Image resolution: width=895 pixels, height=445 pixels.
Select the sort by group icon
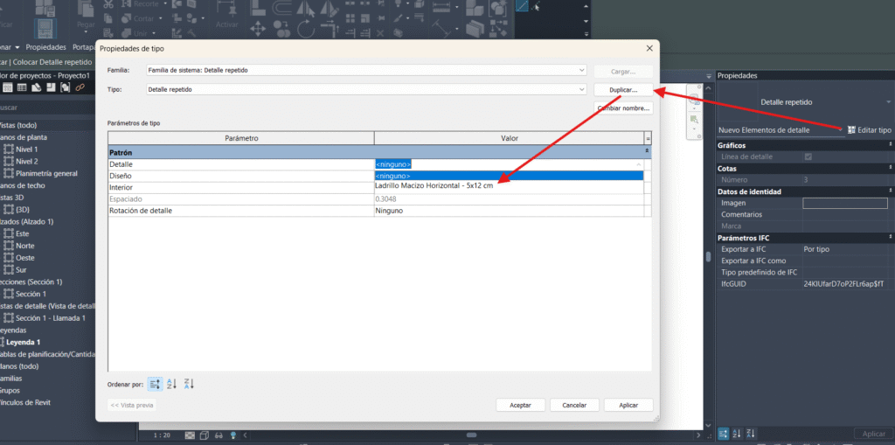point(155,384)
